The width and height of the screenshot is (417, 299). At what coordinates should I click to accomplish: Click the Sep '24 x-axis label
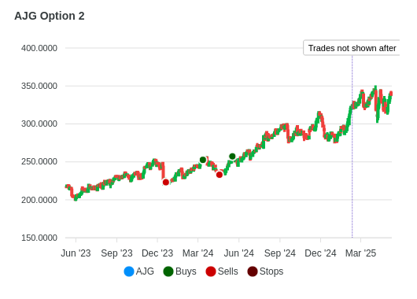[280, 253]
